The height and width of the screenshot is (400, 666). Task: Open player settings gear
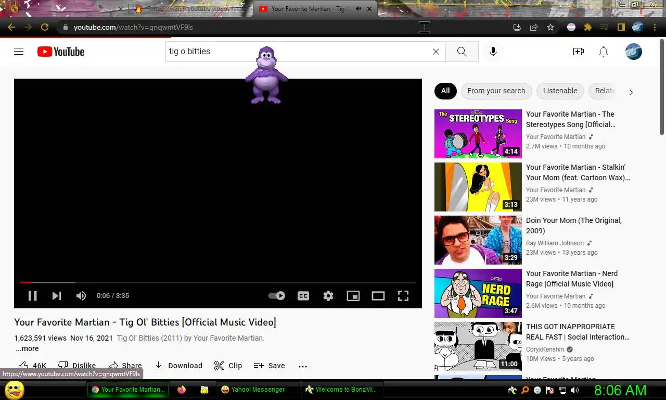pyautogui.click(x=328, y=296)
